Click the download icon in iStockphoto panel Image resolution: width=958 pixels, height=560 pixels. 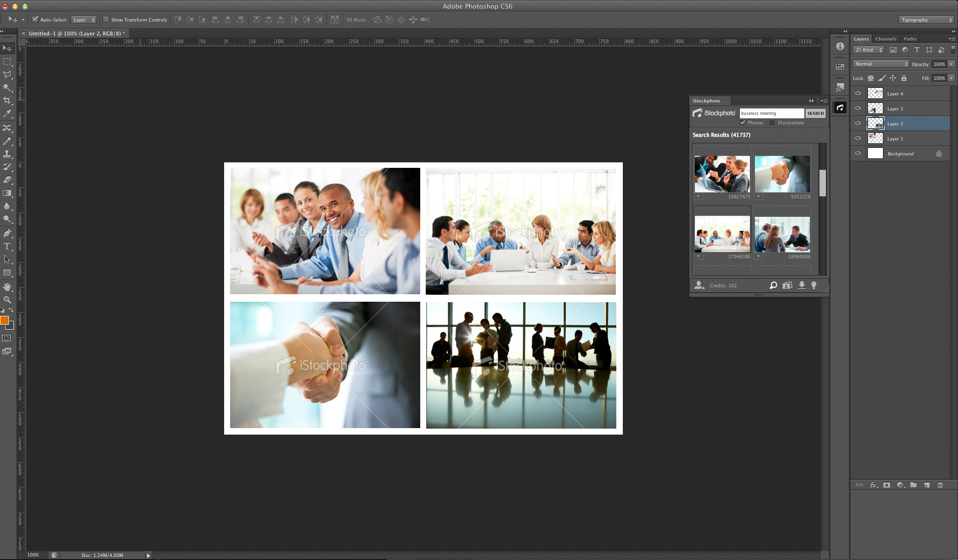pos(801,285)
